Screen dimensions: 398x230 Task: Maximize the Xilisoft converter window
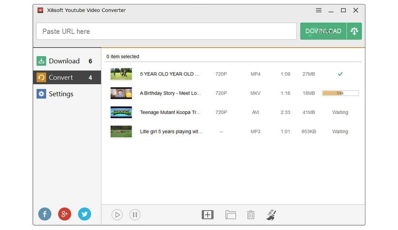coord(343,10)
